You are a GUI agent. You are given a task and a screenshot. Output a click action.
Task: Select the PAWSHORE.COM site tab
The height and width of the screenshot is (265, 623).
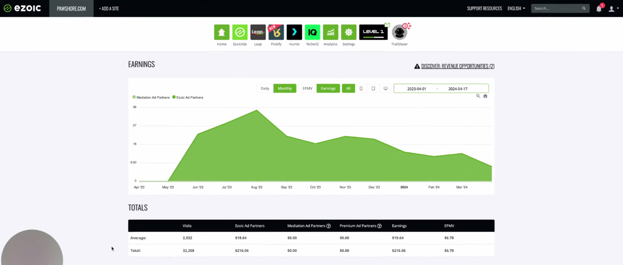tap(71, 8)
